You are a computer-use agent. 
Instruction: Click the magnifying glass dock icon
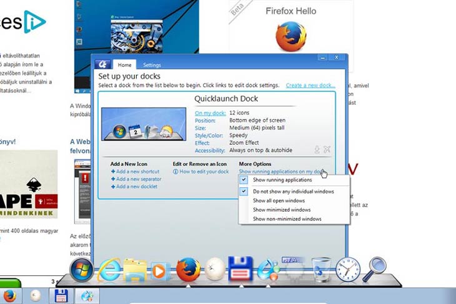point(377,270)
